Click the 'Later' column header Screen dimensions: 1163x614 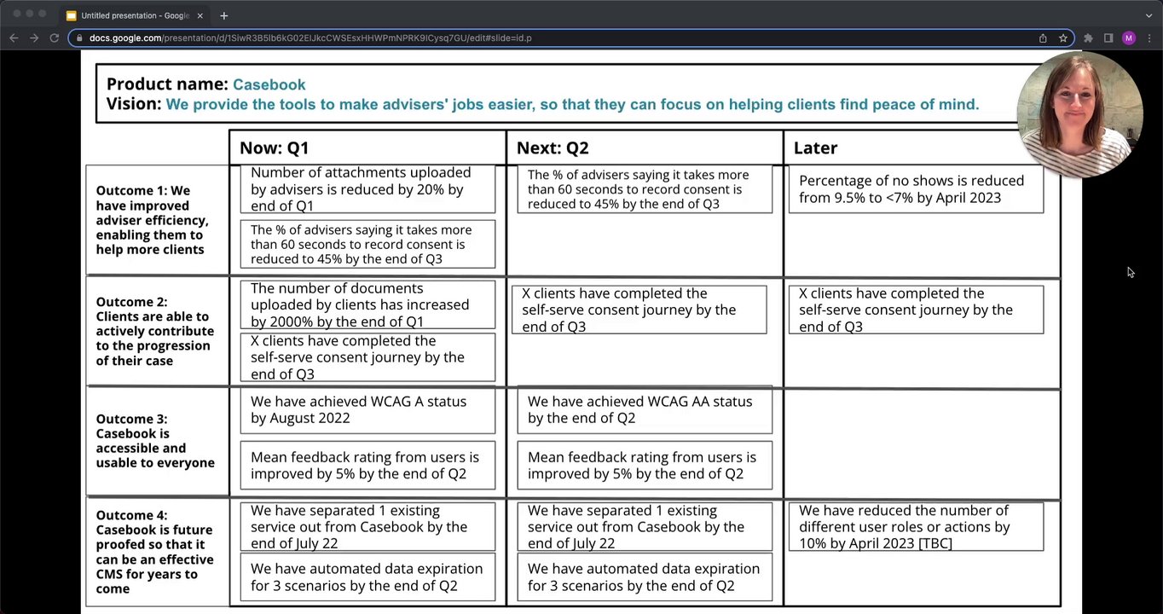click(815, 148)
